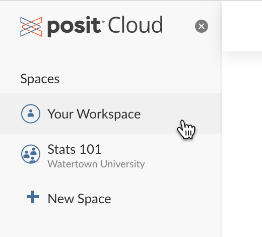Click the "Cloud" text in the header
262x237 pixels.
pyautogui.click(x=136, y=25)
